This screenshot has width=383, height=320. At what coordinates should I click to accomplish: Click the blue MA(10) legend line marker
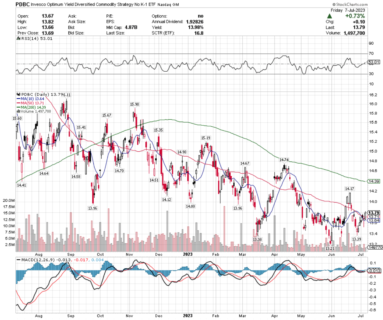pos(19,99)
